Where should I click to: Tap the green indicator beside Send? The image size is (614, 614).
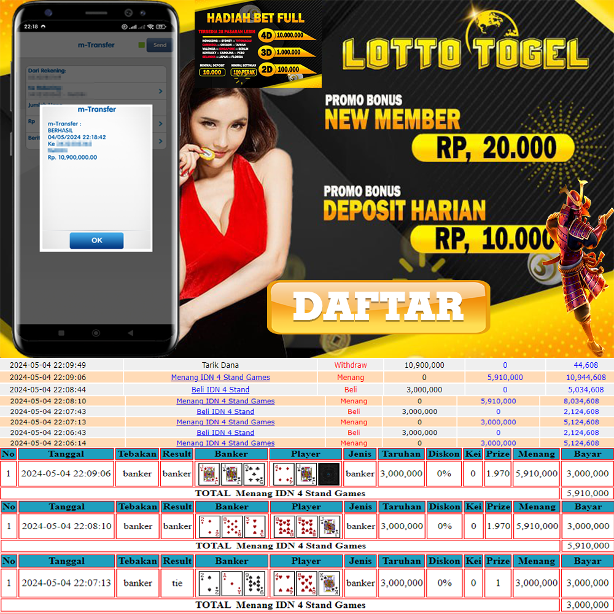142,45
